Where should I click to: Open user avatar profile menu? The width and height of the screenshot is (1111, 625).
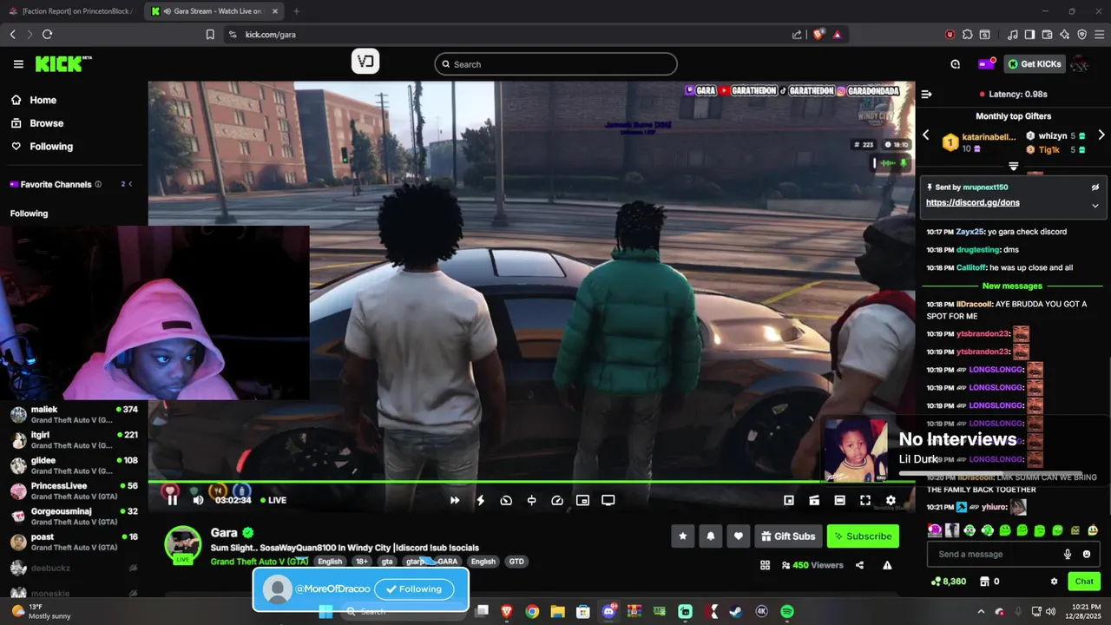click(x=1081, y=64)
